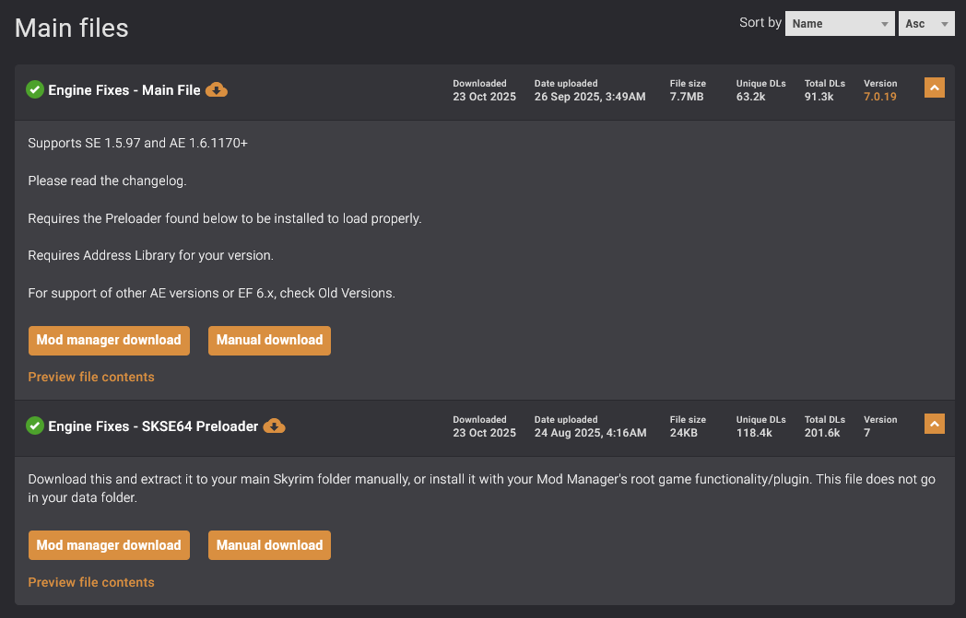Screen dimensions: 966x618
Task: Click the Downloaded 23 Oct 2025 value for Main File
Action: [x=484, y=97]
